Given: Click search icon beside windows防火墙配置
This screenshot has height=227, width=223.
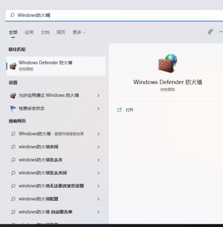Looking at the screenshot, I should [x=13, y=199].
